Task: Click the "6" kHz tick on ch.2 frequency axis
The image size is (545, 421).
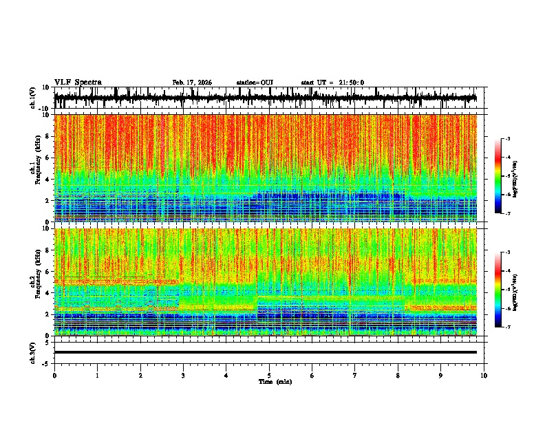Action: coord(48,272)
